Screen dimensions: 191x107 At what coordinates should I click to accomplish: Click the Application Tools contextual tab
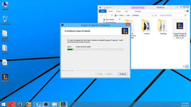[138, 8]
